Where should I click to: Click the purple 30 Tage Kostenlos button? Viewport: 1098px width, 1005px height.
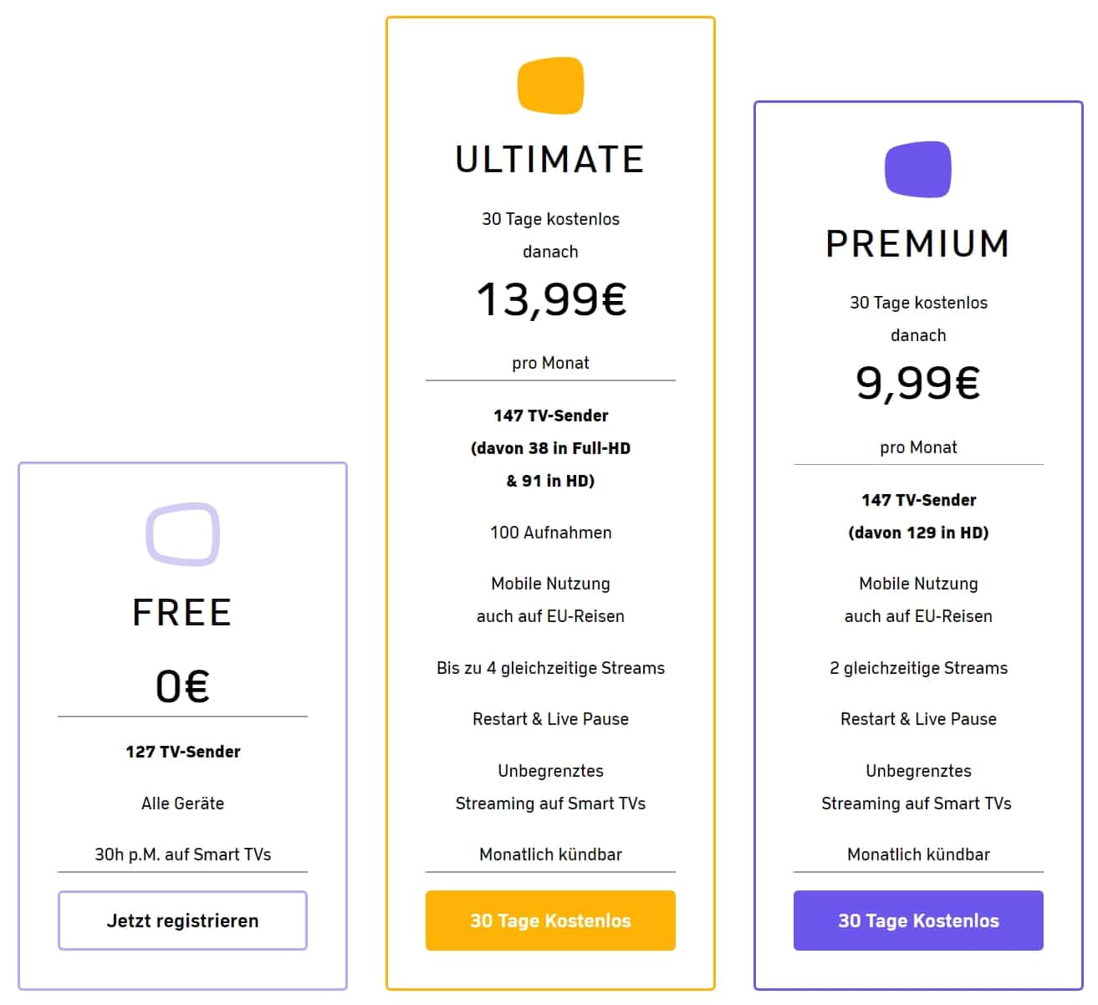(918, 921)
